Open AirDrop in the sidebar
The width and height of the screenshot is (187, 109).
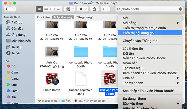click(x=17, y=23)
